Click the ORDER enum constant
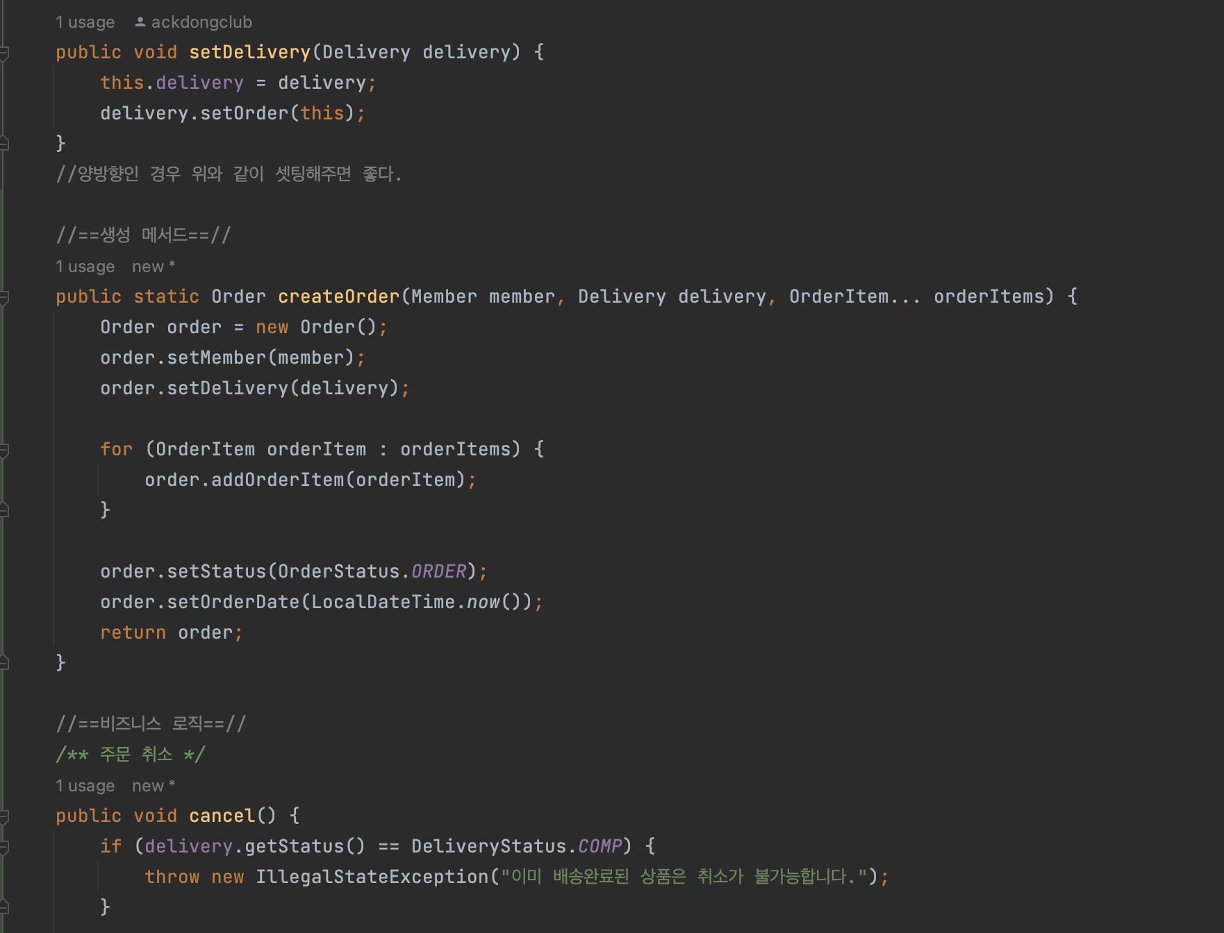 439,571
